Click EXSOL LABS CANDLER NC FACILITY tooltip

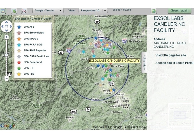[x=114, y=61]
